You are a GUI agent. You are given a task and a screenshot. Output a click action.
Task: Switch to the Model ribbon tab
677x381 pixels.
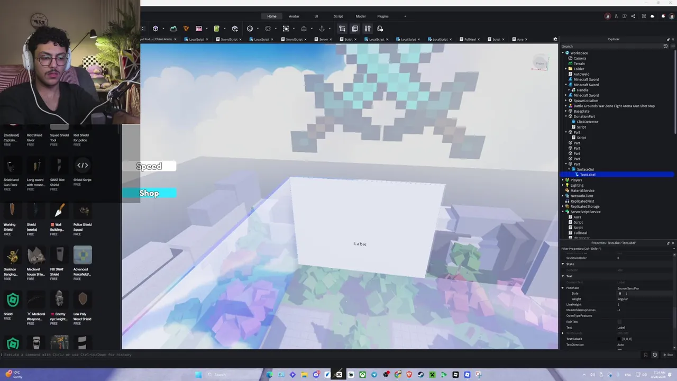361,16
